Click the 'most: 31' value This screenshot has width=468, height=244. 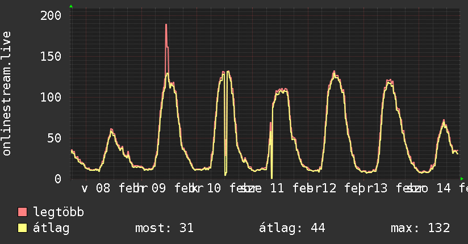click(x=165, y=228)
